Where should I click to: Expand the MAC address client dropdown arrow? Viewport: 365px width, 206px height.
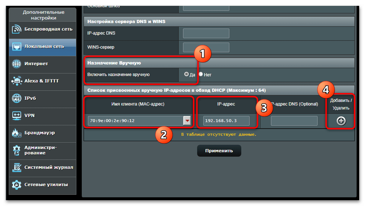point(187,121)
